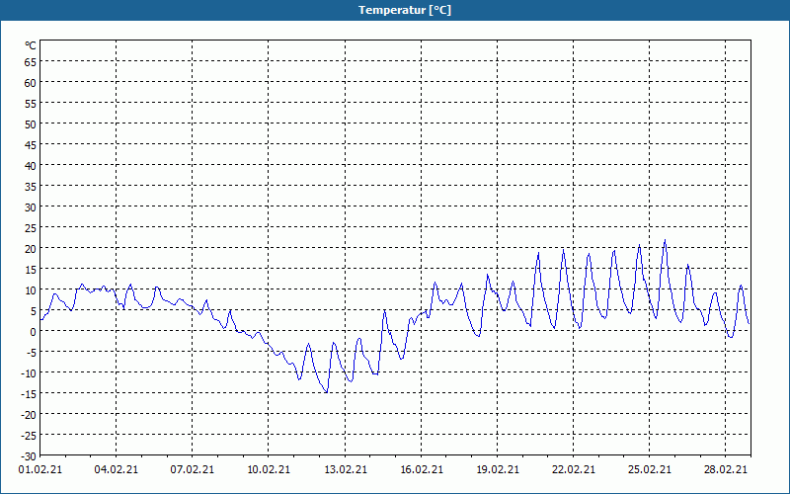This screenshot has height=494, width=790.
Task: Select the y-axis label 60
Action: [31, 83]
